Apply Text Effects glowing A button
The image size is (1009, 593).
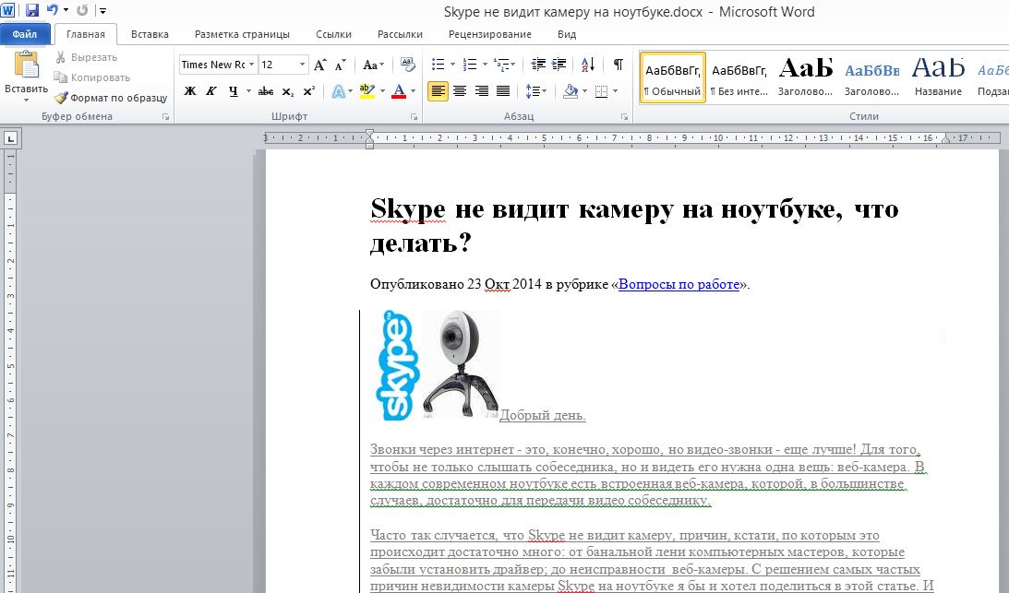338,91
